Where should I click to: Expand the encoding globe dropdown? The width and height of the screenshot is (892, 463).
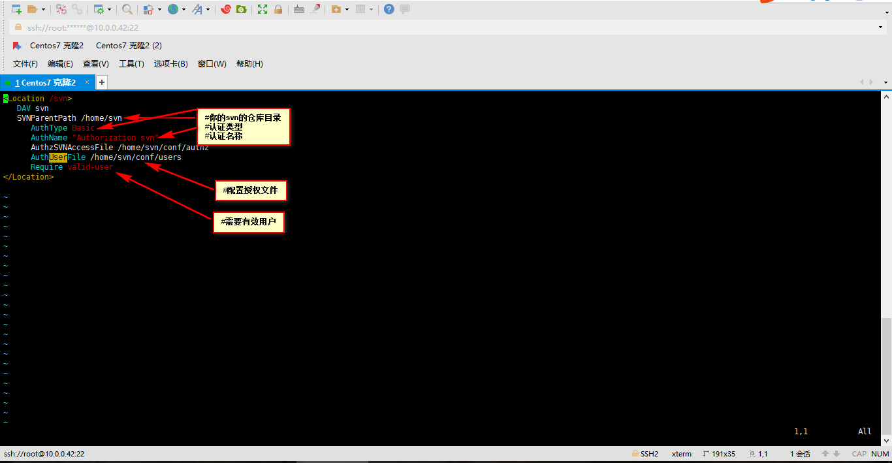(x=183, y=9)
